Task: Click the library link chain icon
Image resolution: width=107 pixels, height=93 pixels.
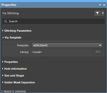Action: tap(98, 52)
